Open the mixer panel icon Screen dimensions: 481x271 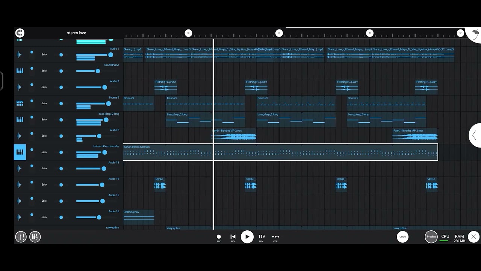click(21, 237)
